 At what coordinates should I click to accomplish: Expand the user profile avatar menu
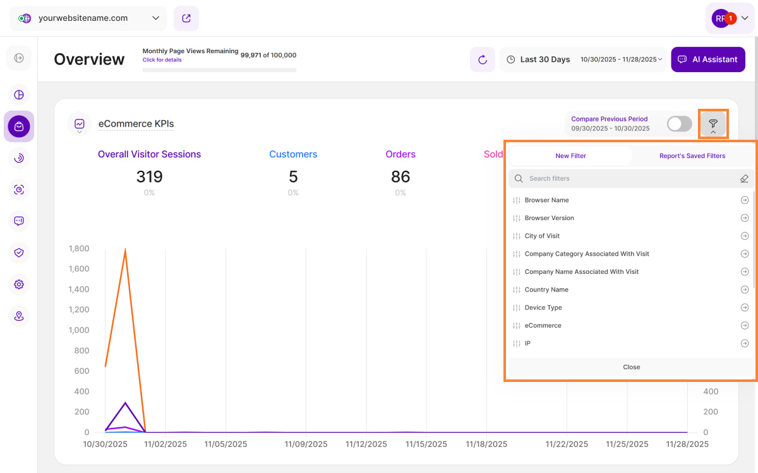point(730,18)
